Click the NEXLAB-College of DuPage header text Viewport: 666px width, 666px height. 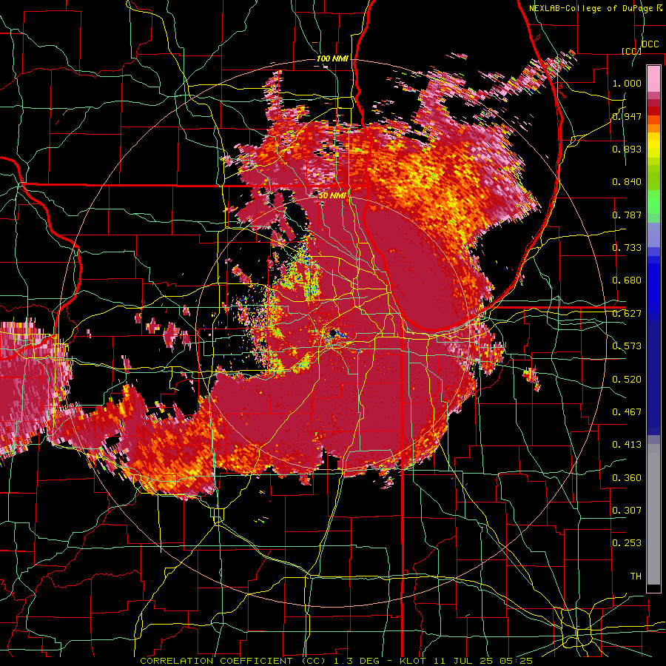point(591,8)
